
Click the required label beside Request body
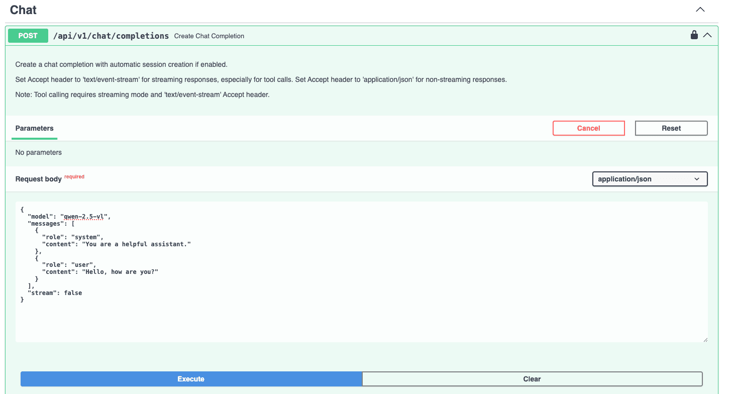click(74, 176)
